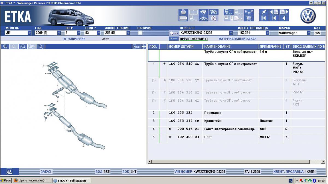The height and width of the screenshot is (184, 328).
Task: Click the horizontal scrollbar of parts table
Action: [236, 162]
